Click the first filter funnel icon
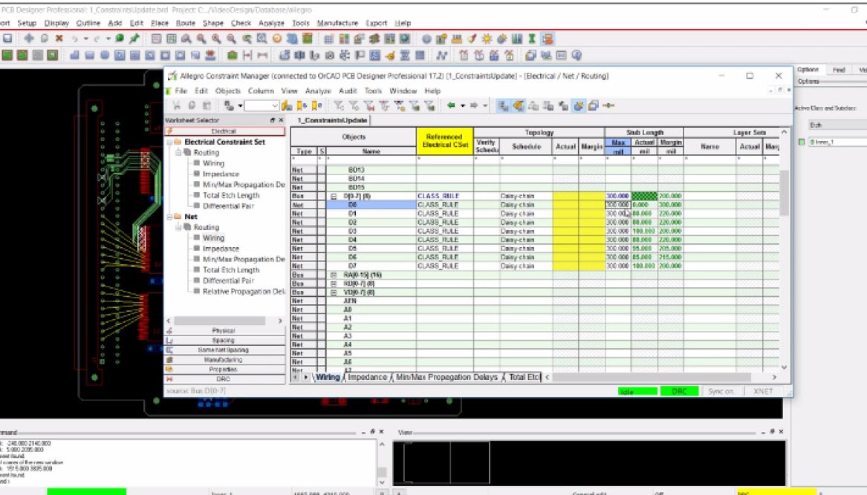 (x=339, y=105)
